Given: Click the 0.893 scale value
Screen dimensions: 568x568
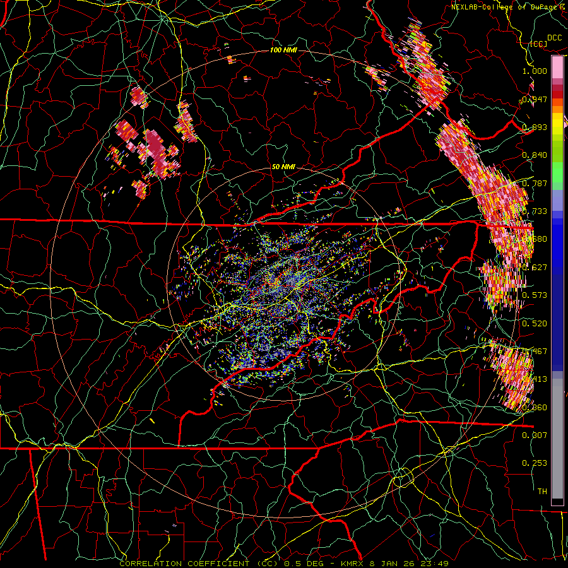Looking at the screenshot, I should [x=535, y=127].
